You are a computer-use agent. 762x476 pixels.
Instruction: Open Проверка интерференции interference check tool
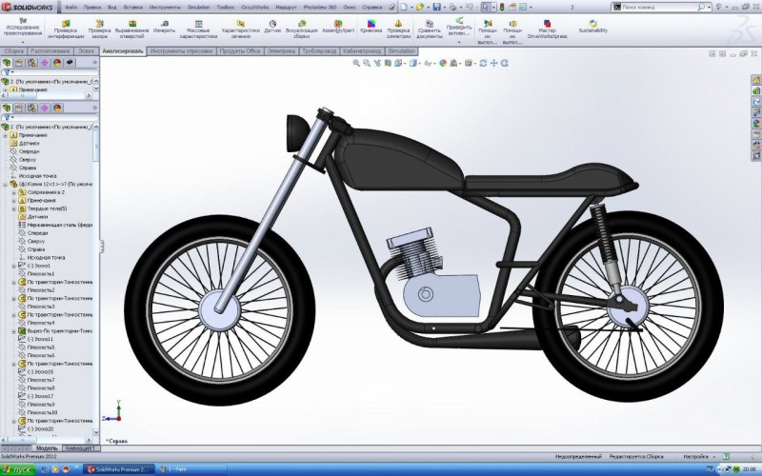tap(66, 30)
